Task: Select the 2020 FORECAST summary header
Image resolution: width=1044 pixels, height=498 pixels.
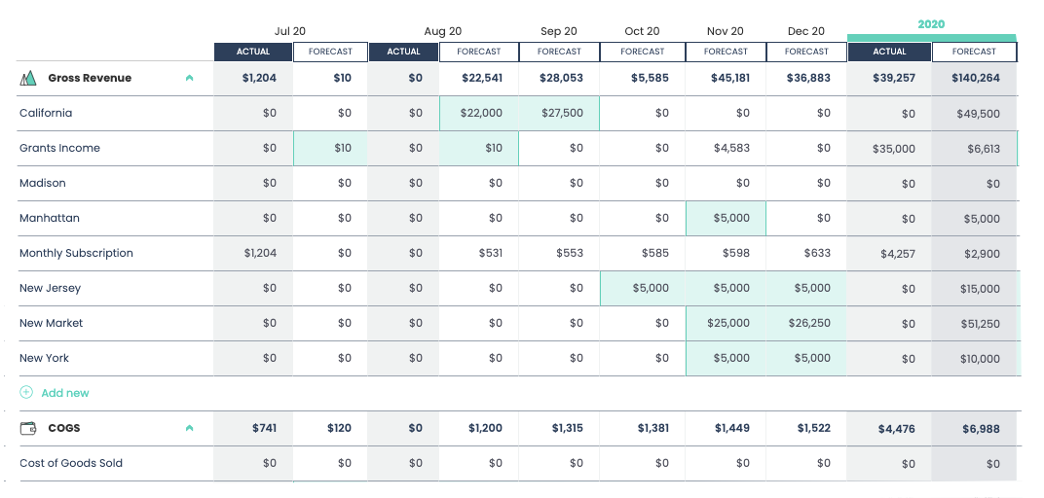Action: tap(974, 52)
